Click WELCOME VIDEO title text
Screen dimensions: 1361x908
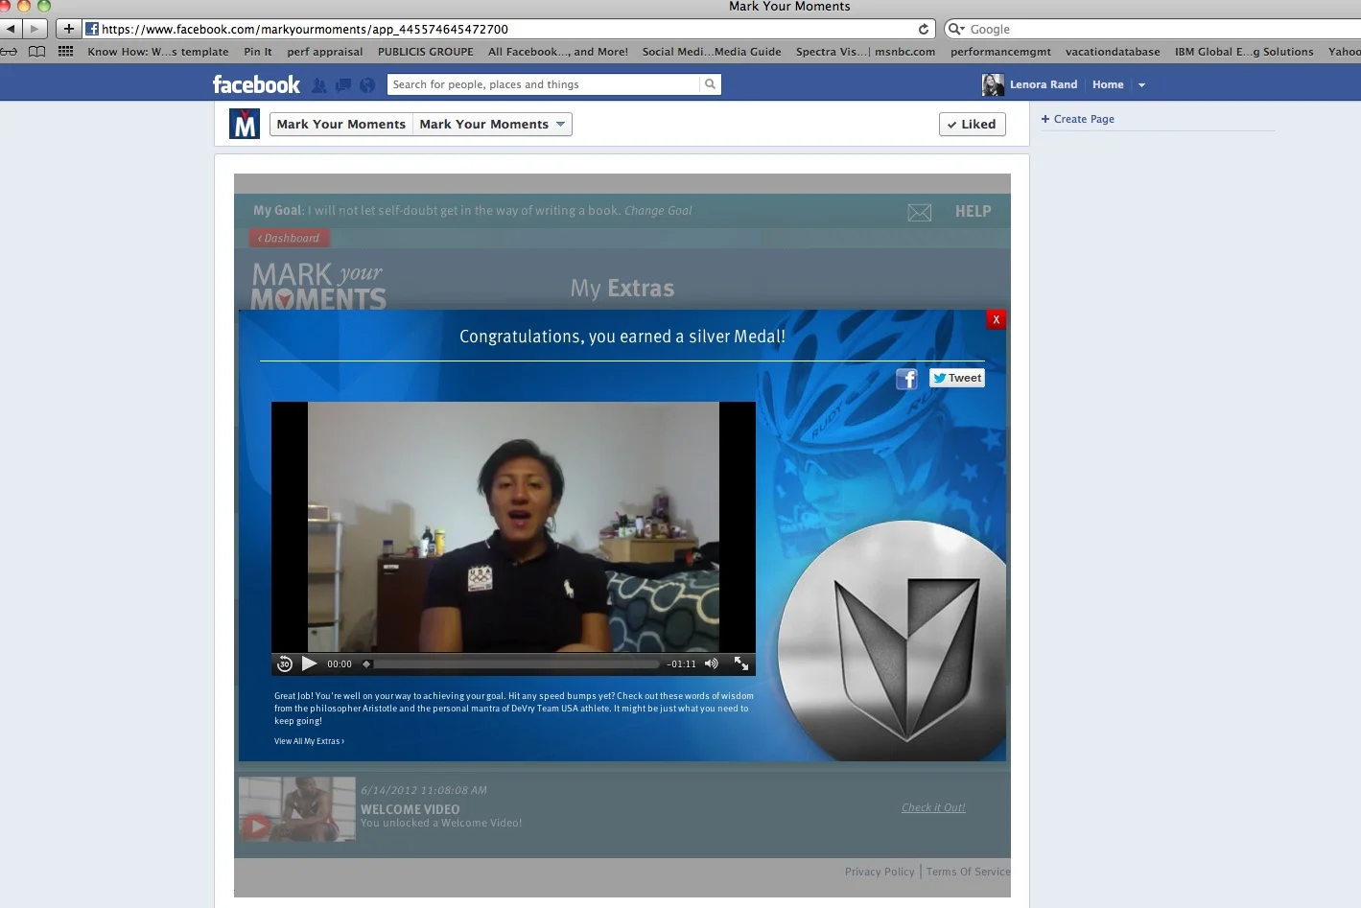tap(410, 809)
